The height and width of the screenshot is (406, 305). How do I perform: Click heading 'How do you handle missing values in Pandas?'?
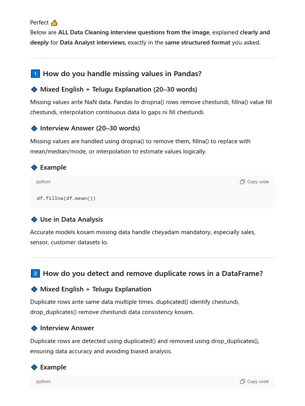(122, 74)
